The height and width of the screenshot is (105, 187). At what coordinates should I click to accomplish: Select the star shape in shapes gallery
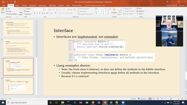point(108,14)
